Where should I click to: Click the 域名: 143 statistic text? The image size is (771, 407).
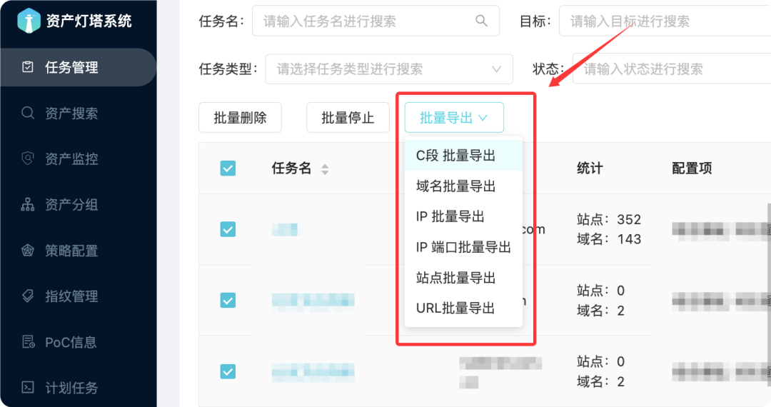609,239
